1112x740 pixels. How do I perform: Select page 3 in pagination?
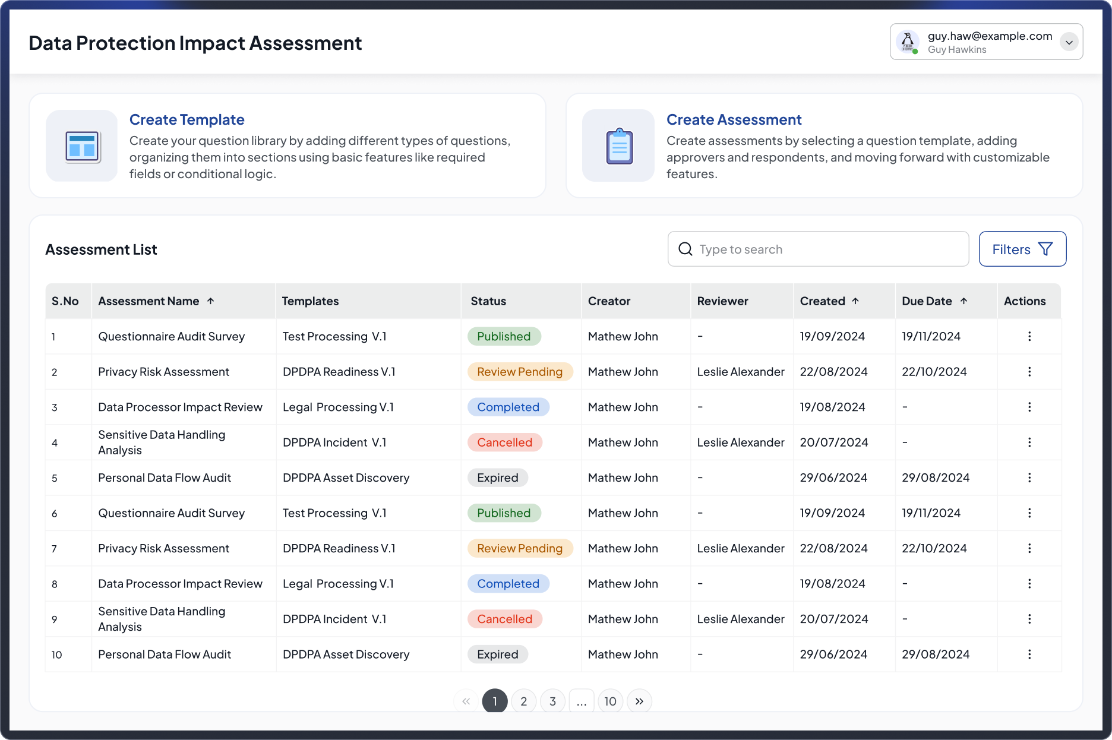click(x=552, y=701)
